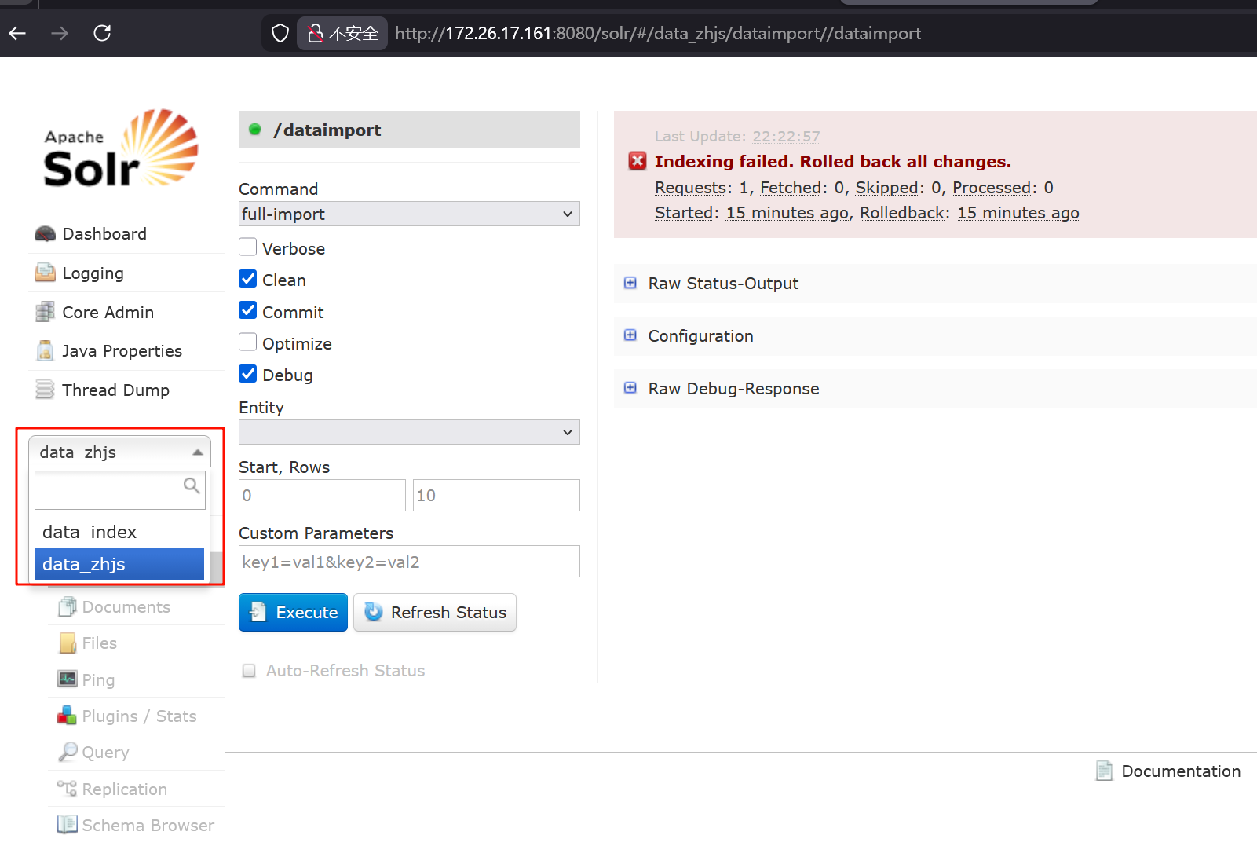Click the browser back arrow
Viewport: 1257px width, 868px height.
pos(18,33)
